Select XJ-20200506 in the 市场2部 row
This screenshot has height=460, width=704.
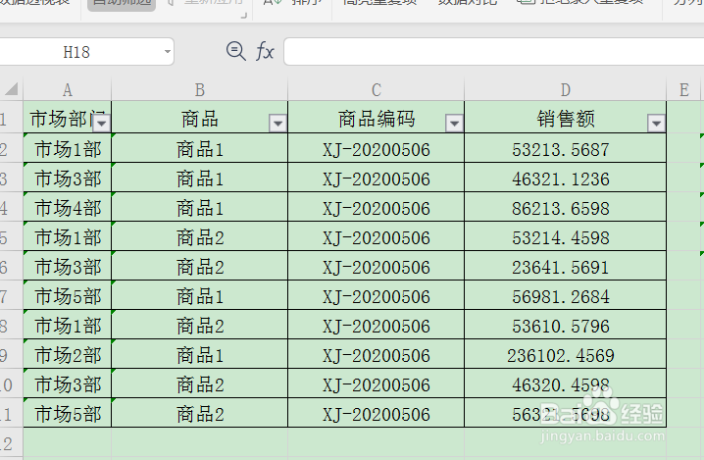376,354
